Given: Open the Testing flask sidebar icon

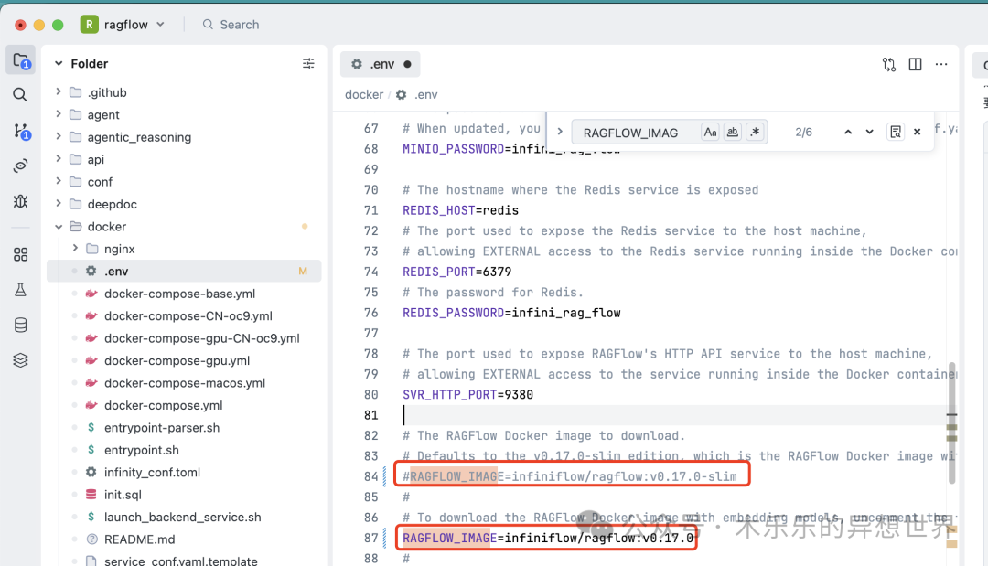Looking at the screenshot, I should point(20,290).
